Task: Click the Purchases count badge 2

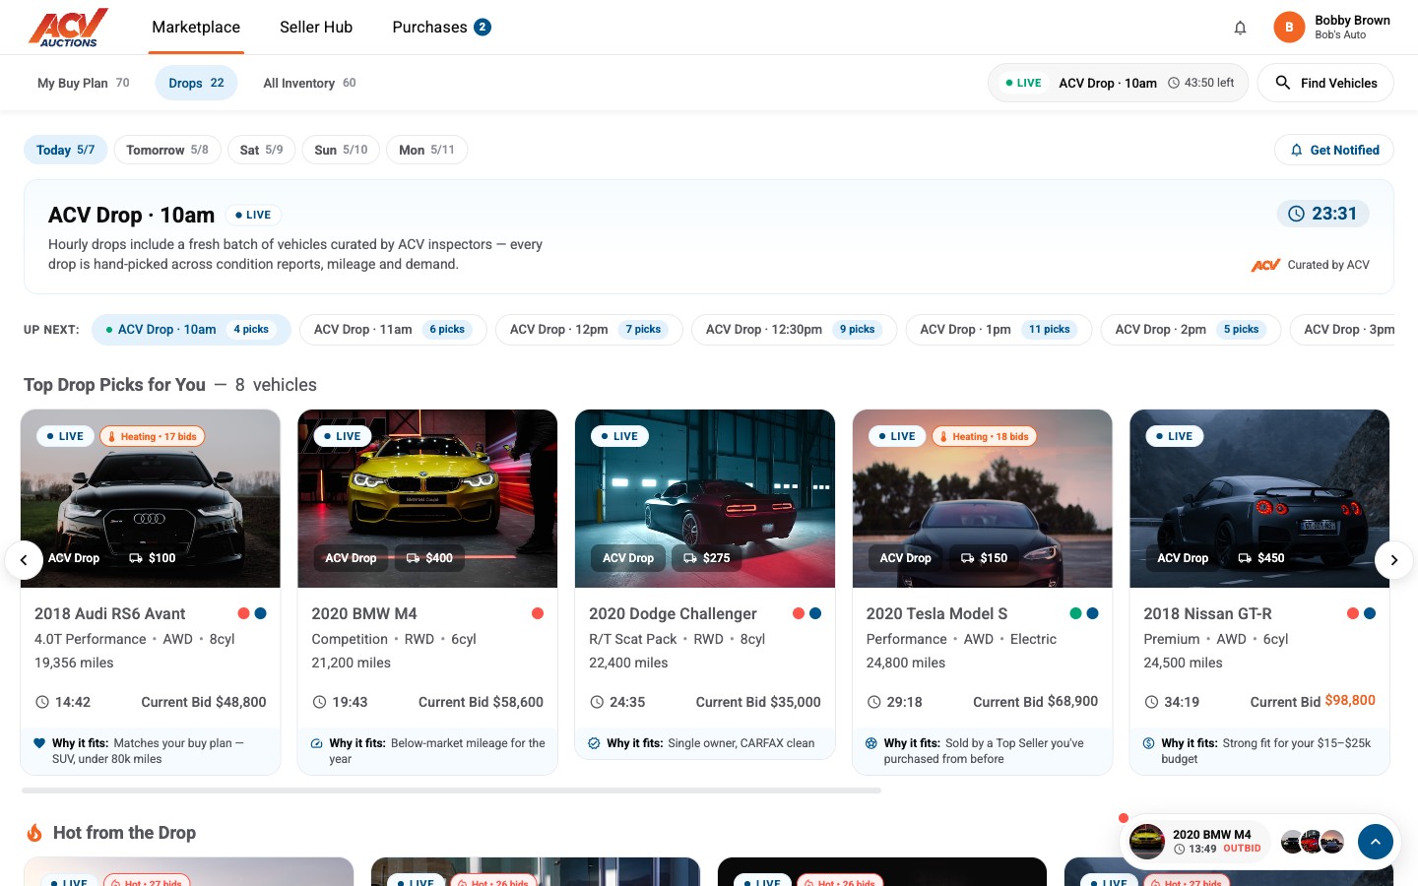Action: (483, 28)
